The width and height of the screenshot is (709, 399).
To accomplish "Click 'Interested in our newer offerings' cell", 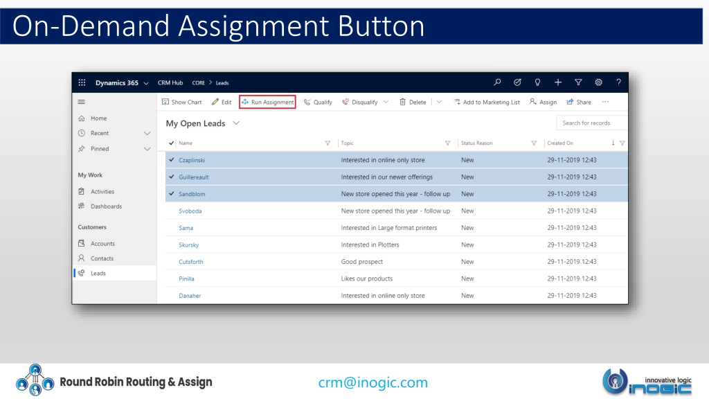I will click(386, 177).
